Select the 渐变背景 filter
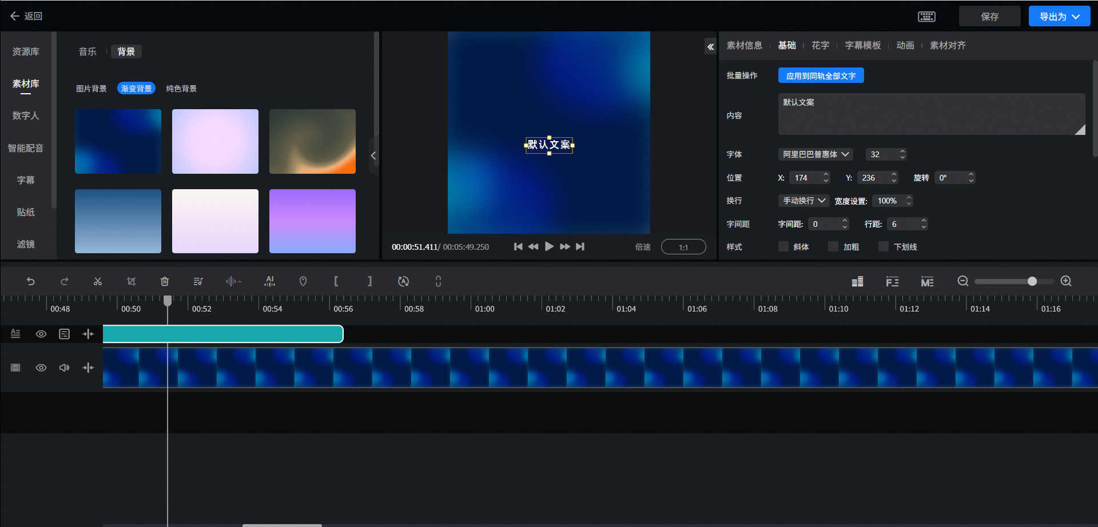This screenshot has width=1098, height=527. [x=136, y=89]
